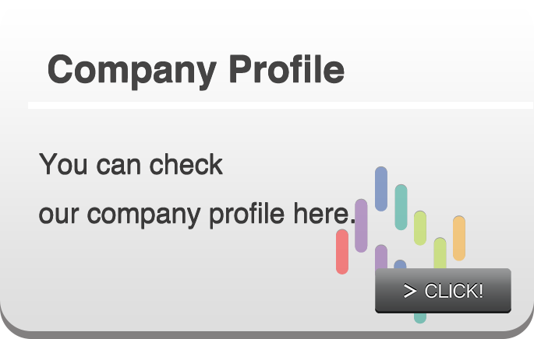534x339 pixels.
Task: Click the dark CLICK! button
Action: pos(443,291)
